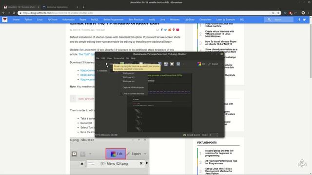Click the rocket scroll-to-top icon

pos(302,163)
